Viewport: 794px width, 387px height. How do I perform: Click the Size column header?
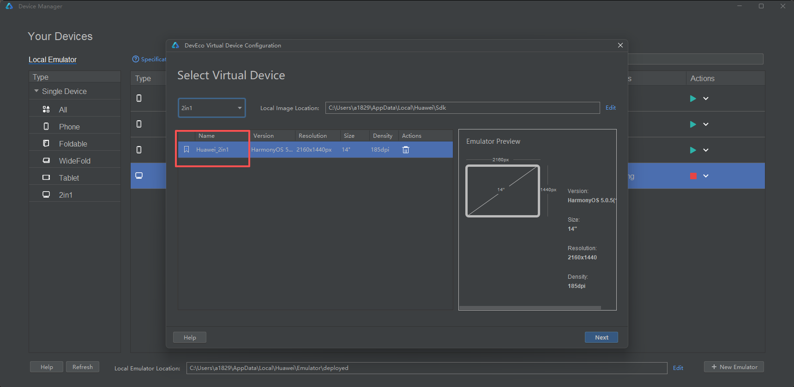click(355, 136)
